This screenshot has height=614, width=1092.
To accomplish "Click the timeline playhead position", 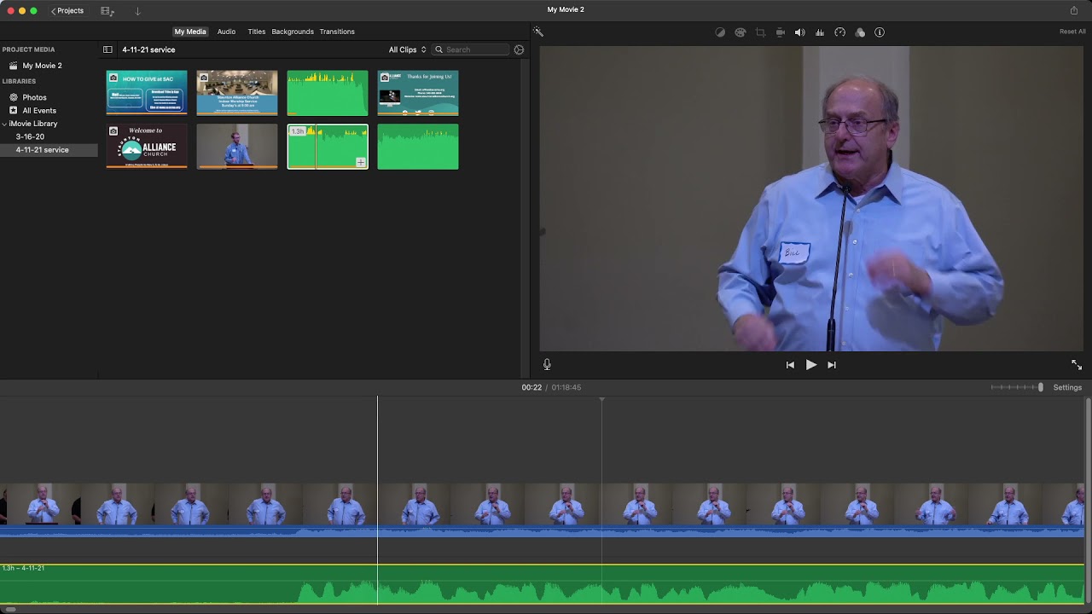I will pos(377,499).
